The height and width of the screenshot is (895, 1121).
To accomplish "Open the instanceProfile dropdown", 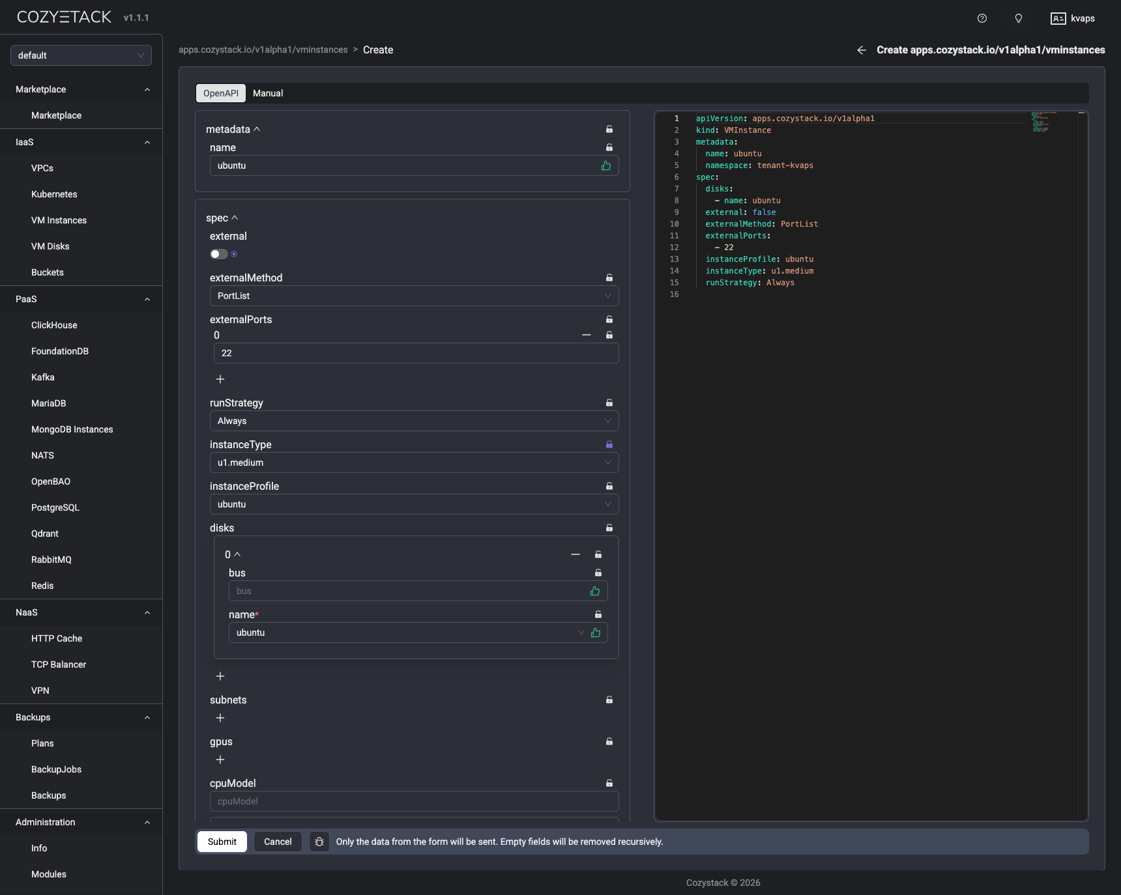I will point(414,504).
